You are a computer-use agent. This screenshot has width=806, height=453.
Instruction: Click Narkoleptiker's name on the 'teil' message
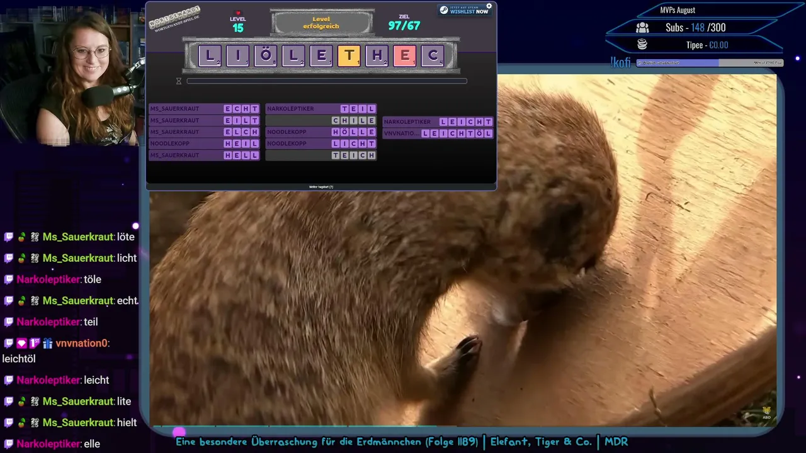pos(49,322)
